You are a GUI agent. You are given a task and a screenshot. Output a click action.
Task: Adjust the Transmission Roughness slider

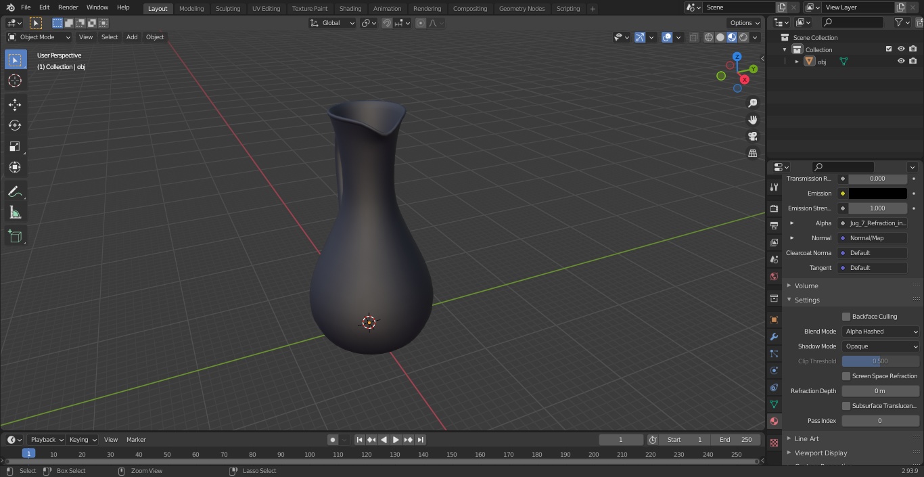pos(878,179)
